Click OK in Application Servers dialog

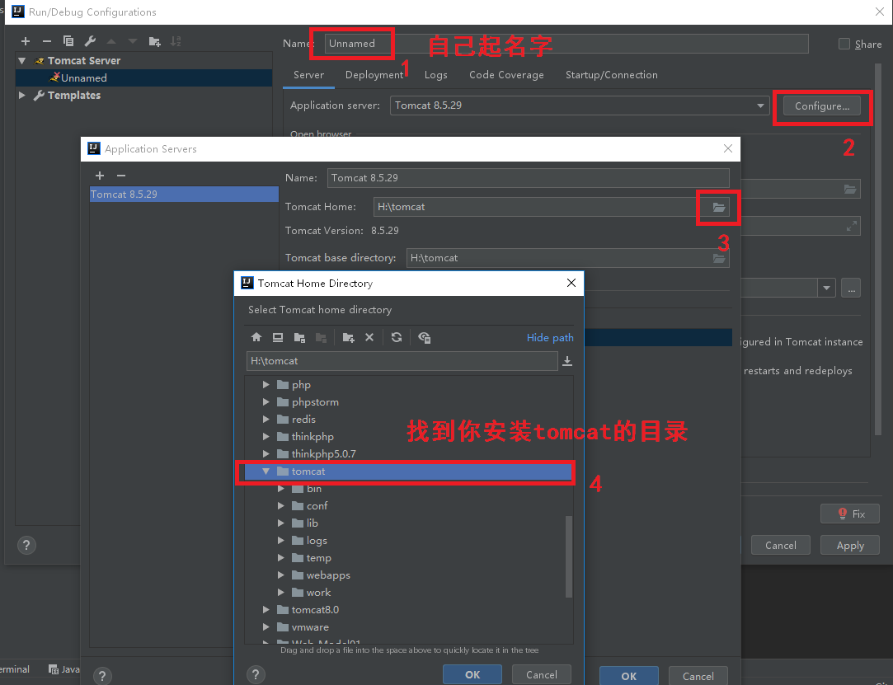click(629, 676)
